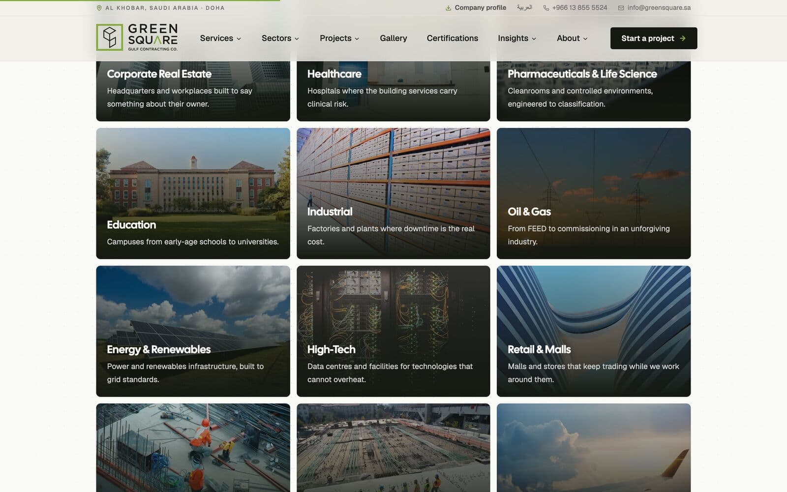
Task: Click the Green Square cube logo
Action: pyautogui.click(x=109, y=37)
